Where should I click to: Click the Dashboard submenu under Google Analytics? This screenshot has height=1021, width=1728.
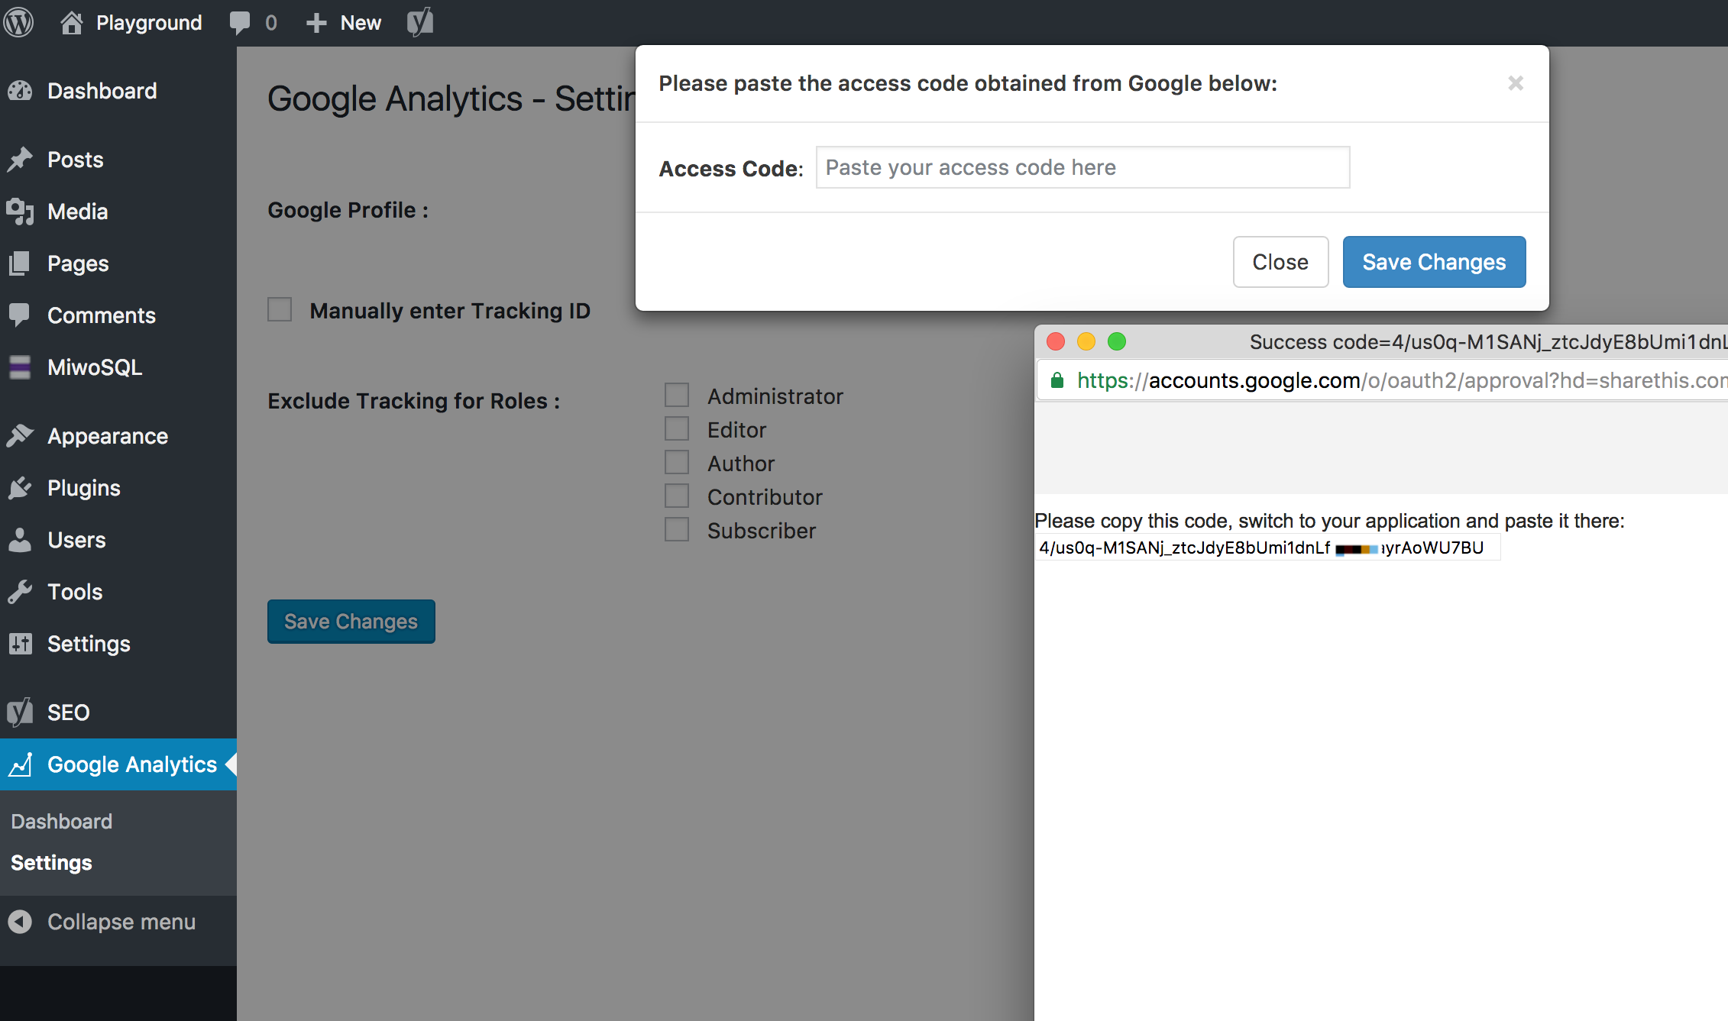61,822
